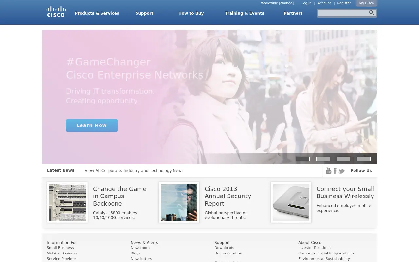This screenshot has height=262, width=419.
Task: Click 'Global perspective on evolutionary threats' text
Action: (x=226, y=215)
